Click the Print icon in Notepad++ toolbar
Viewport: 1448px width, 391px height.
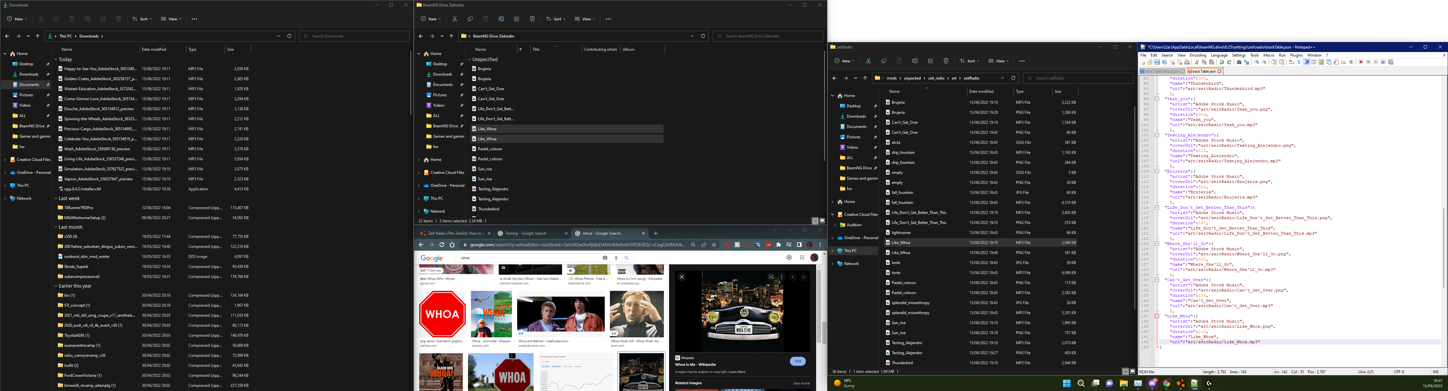click(1187, 62)
